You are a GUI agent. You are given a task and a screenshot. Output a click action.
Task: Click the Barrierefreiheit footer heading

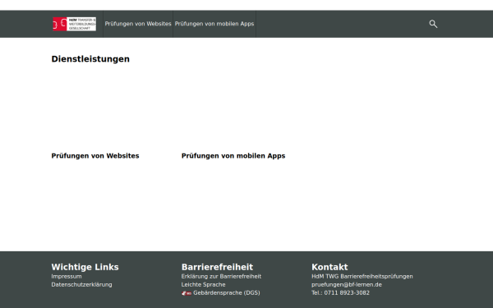click(x=217, y=267)
